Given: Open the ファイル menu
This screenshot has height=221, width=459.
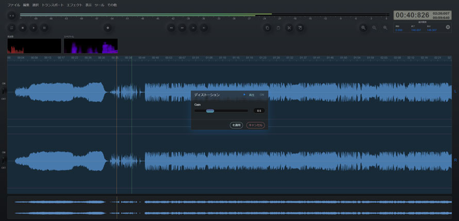Looking at the screenshot, I should point(14,5).
